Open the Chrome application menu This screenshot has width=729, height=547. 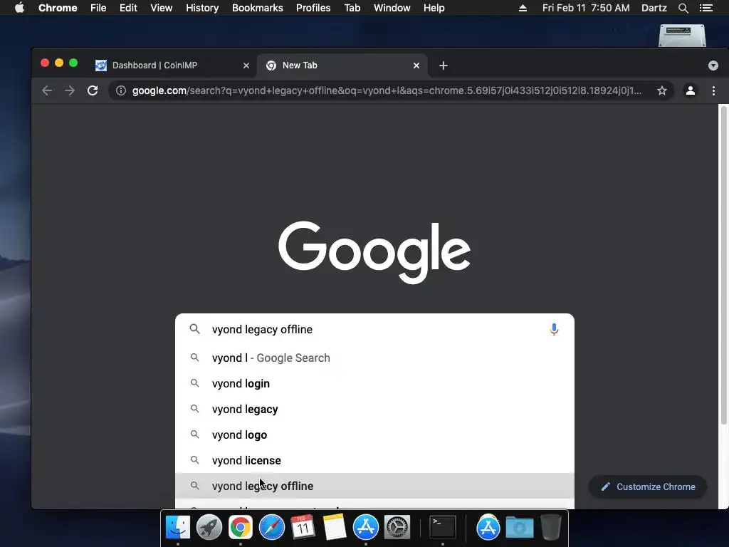click(58, 8)
